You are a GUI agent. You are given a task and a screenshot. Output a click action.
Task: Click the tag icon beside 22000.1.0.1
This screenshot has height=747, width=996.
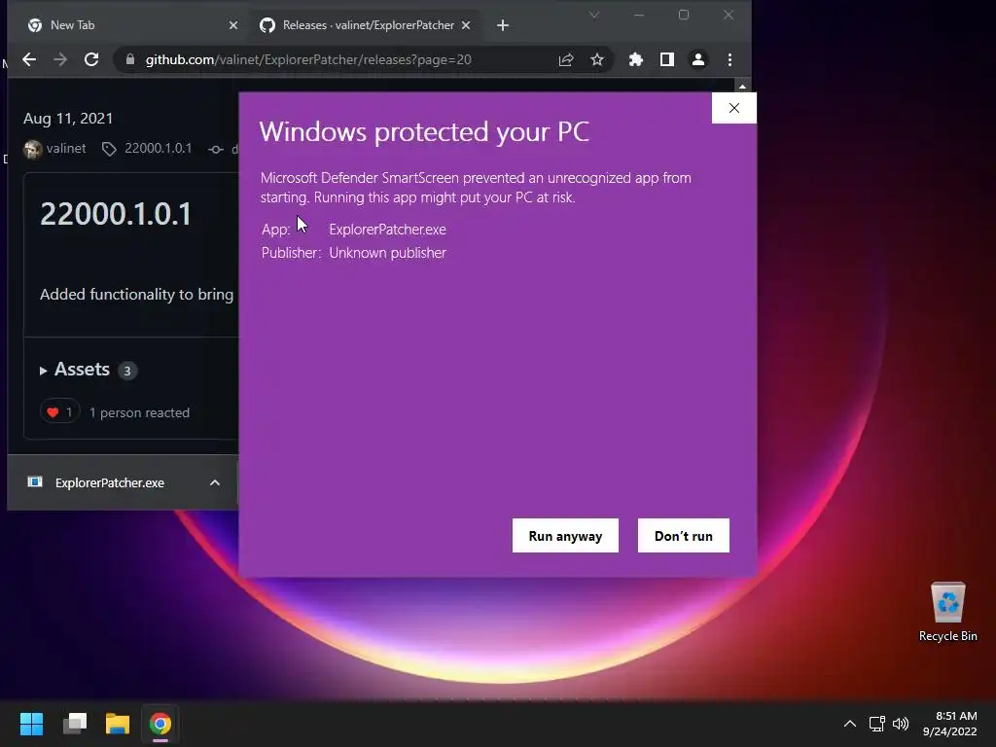tap(109, 149)
